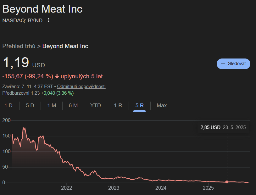256x195 pixels.
Task: Choose the 1 R yearly range
Action: pos(118,105)
